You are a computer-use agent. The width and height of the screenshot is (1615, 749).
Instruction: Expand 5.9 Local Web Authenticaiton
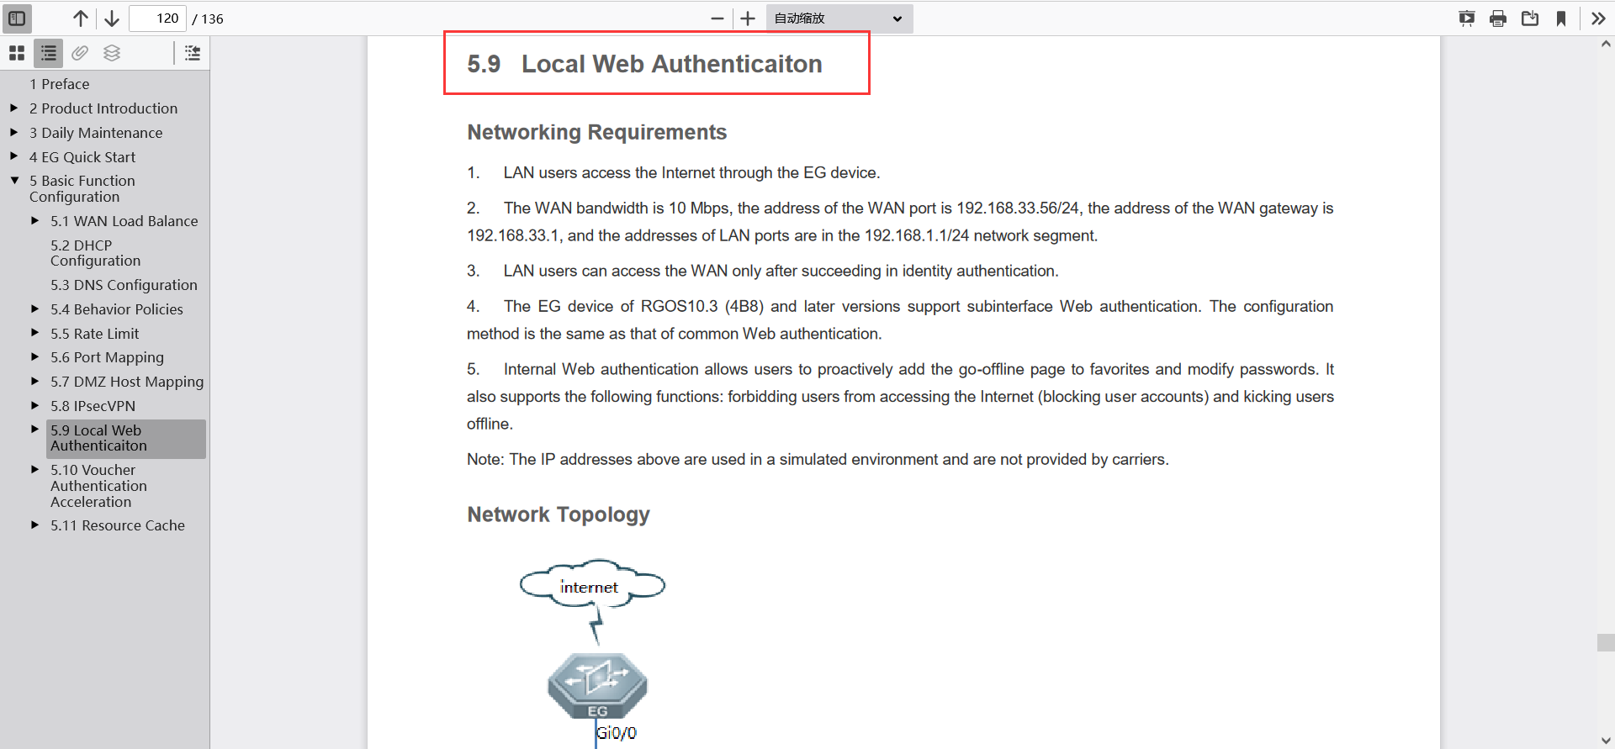34,429
